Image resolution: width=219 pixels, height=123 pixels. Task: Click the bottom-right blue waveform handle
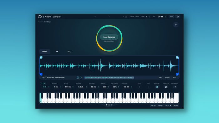tap(177, 74)
